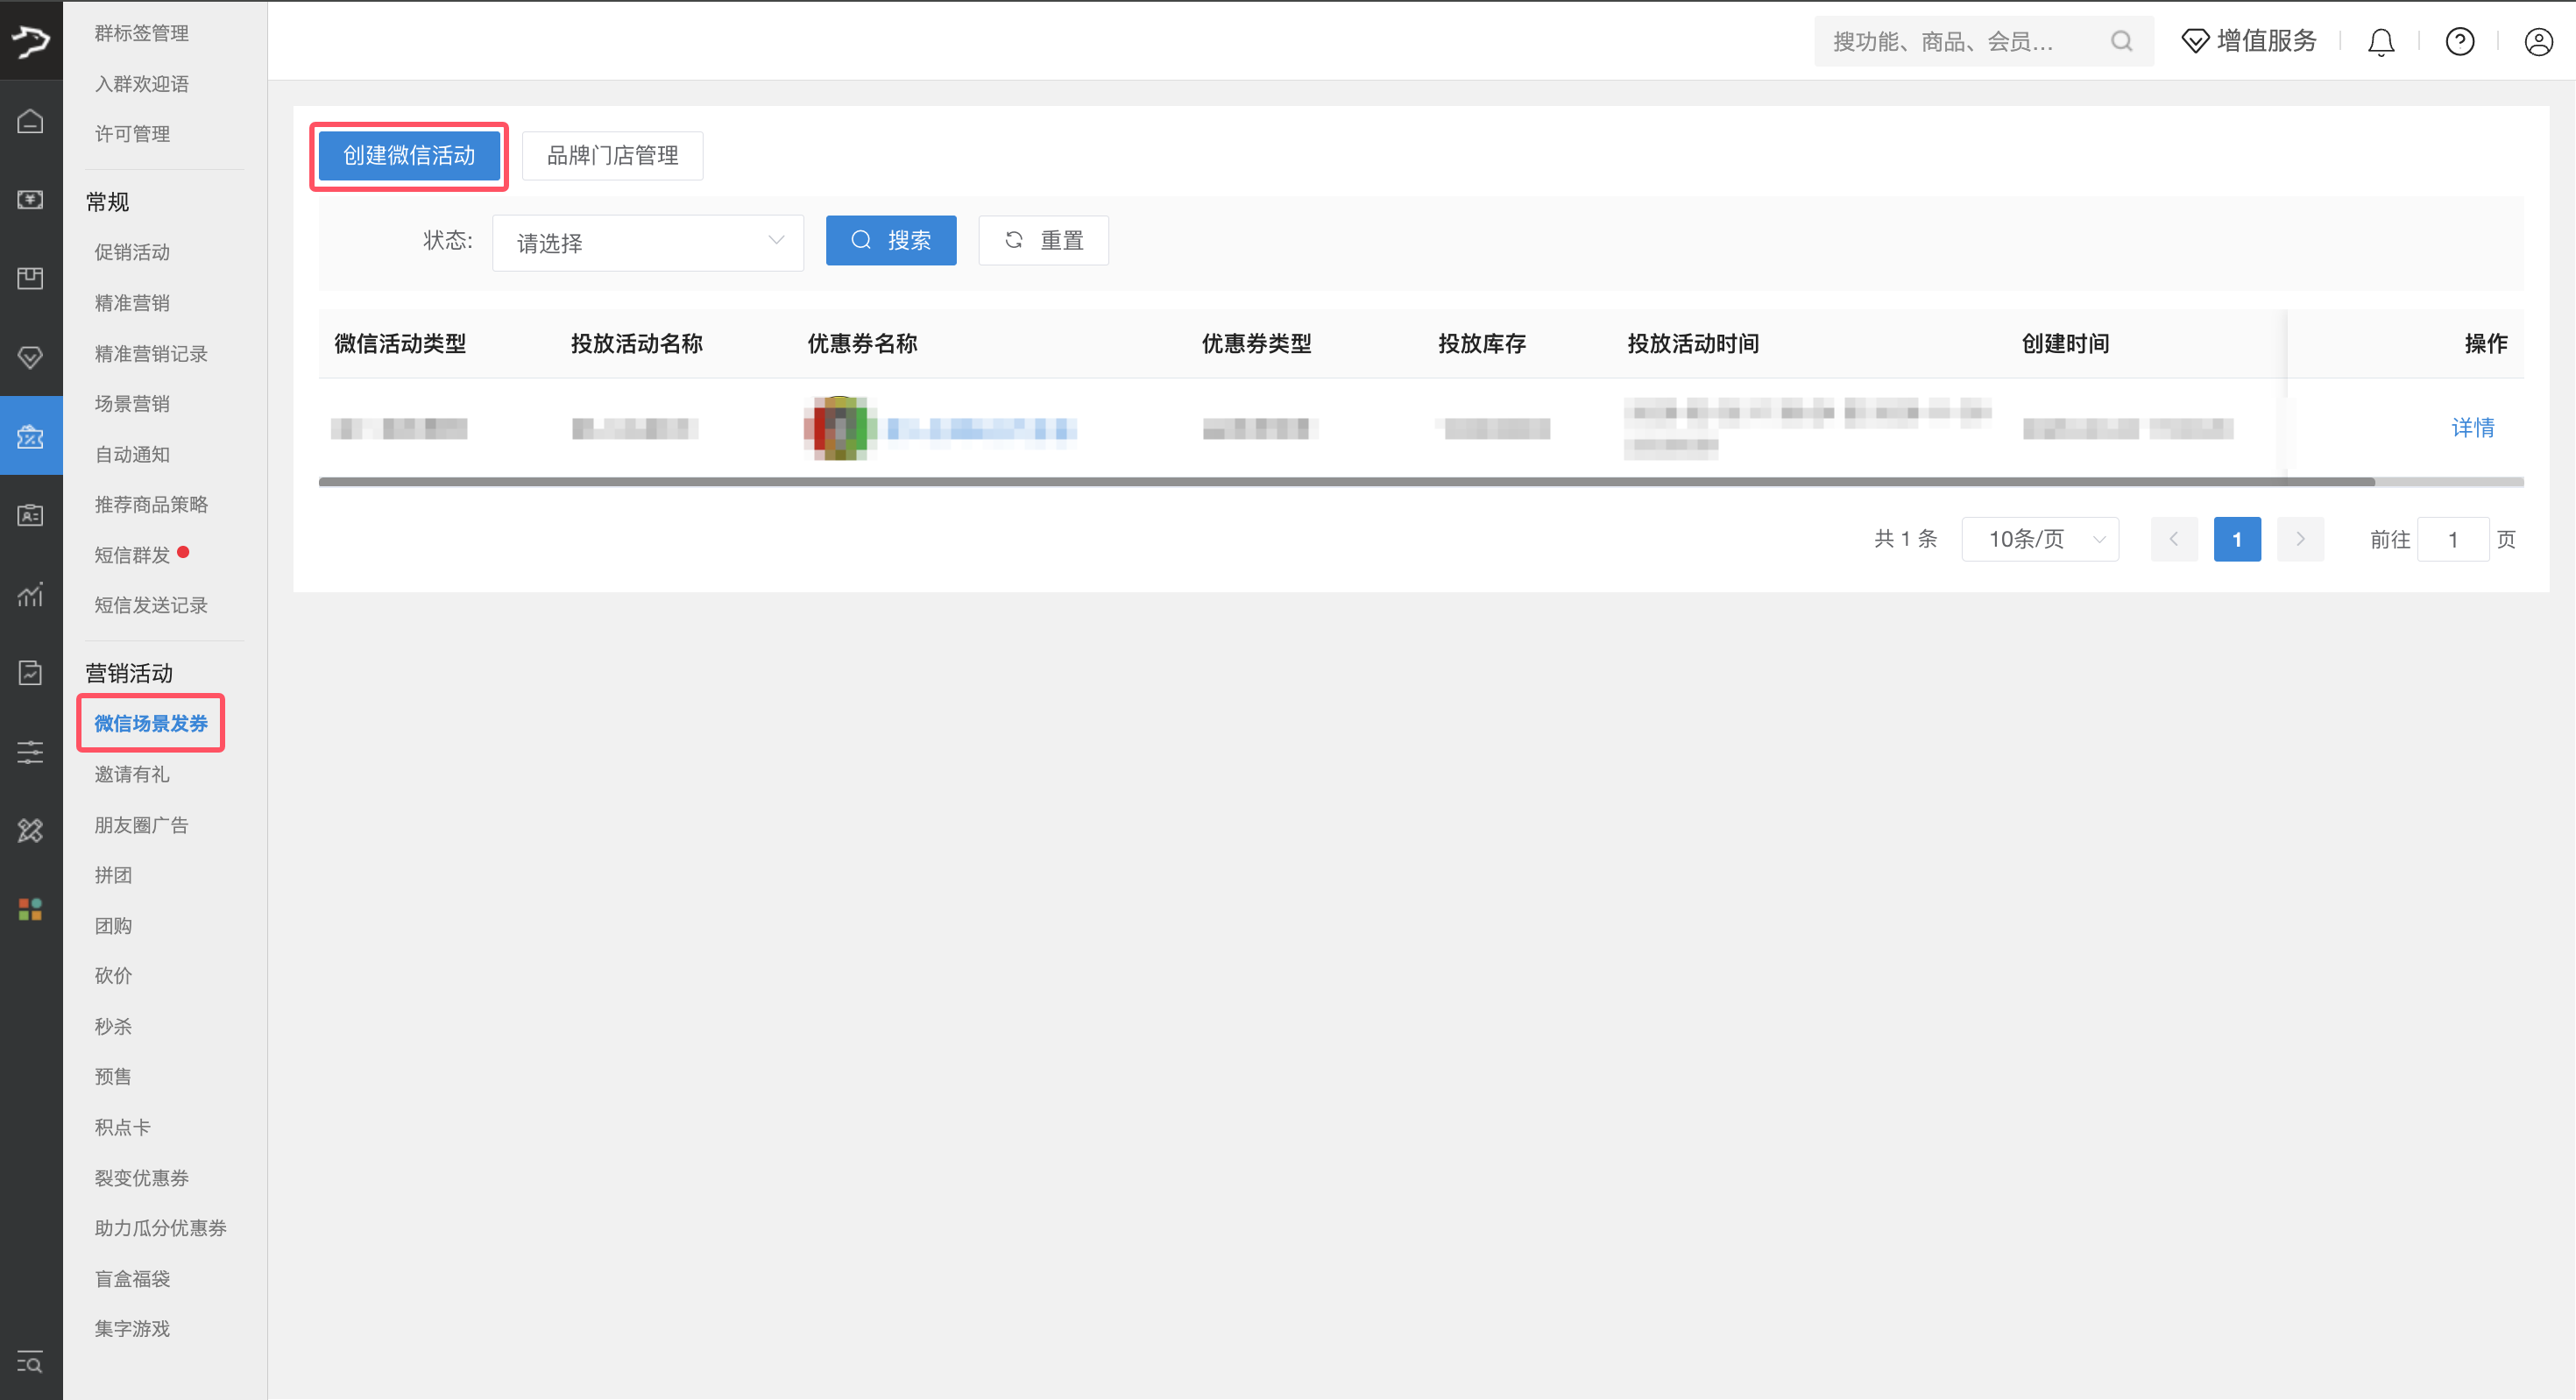Open the help question mark icon
2576x1400 pixels.
tap(2459, 42)
